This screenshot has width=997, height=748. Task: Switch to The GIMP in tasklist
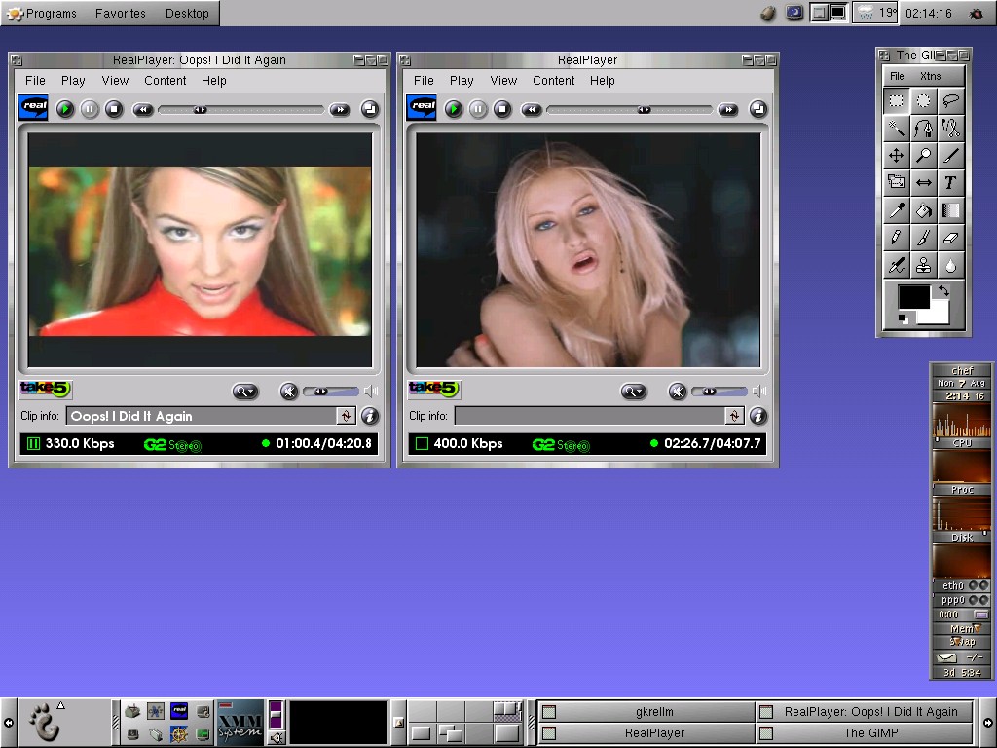click(865, 732)
